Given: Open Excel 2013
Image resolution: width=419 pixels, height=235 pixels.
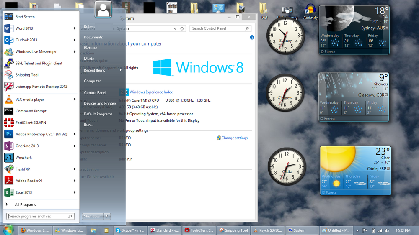Looking at the screenshot, I should point(40,192).
